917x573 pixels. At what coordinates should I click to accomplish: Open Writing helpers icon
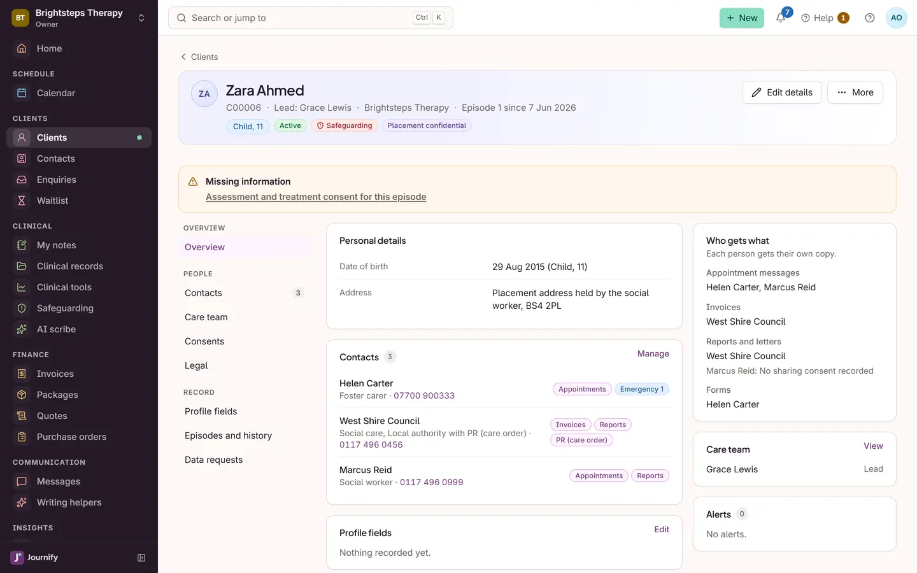click(22, 502)
